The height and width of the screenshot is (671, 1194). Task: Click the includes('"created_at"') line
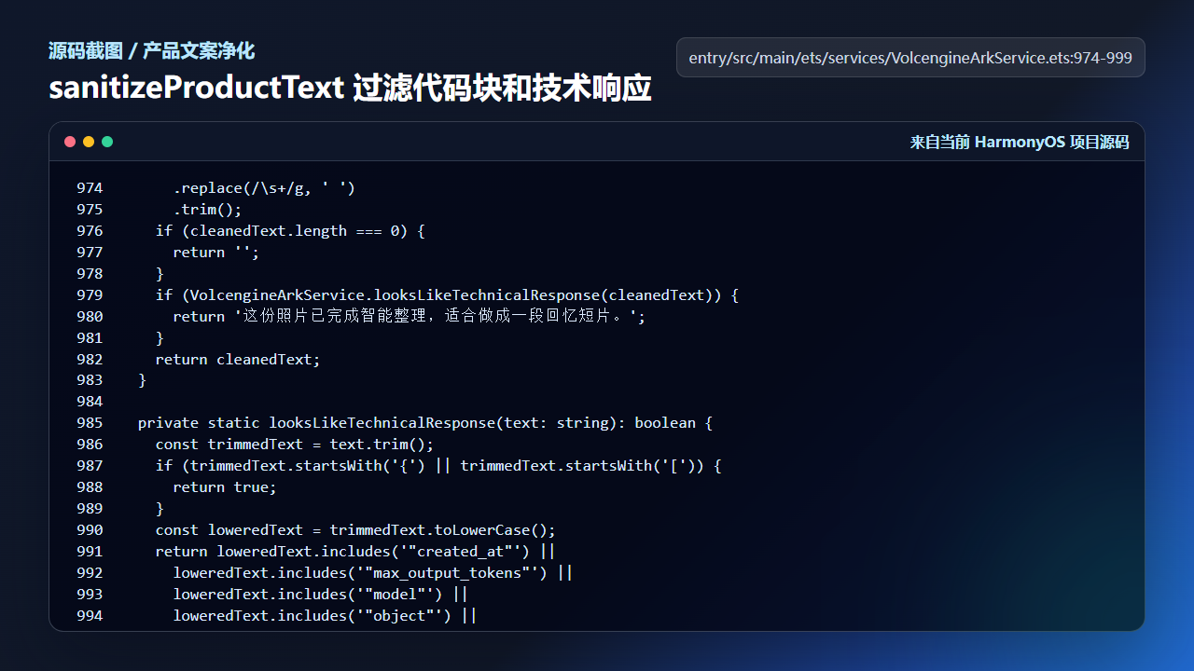point(355,552)
